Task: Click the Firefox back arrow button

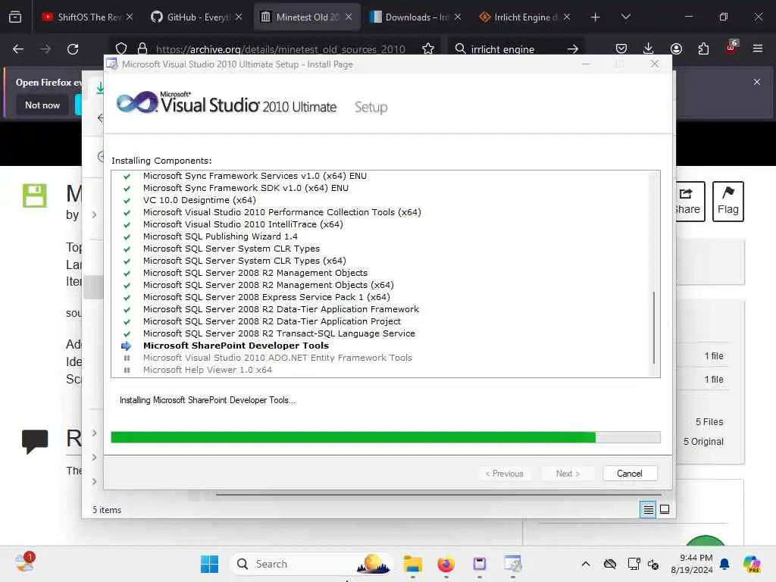Action: coord(18,49)
